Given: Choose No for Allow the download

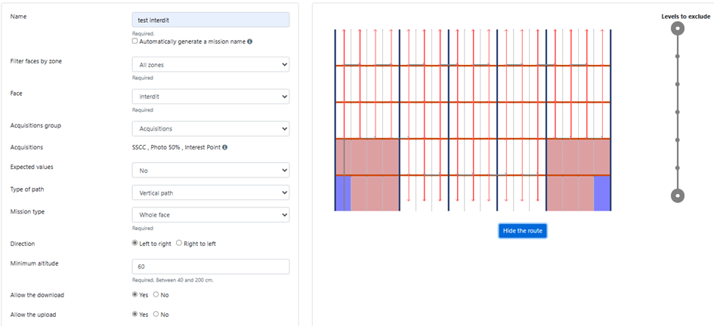Looking at the screenshot, I should click(x=156, y=295).
